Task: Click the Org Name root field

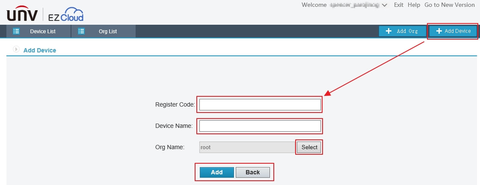Action: pyautogui.click(x=247, y=147)
